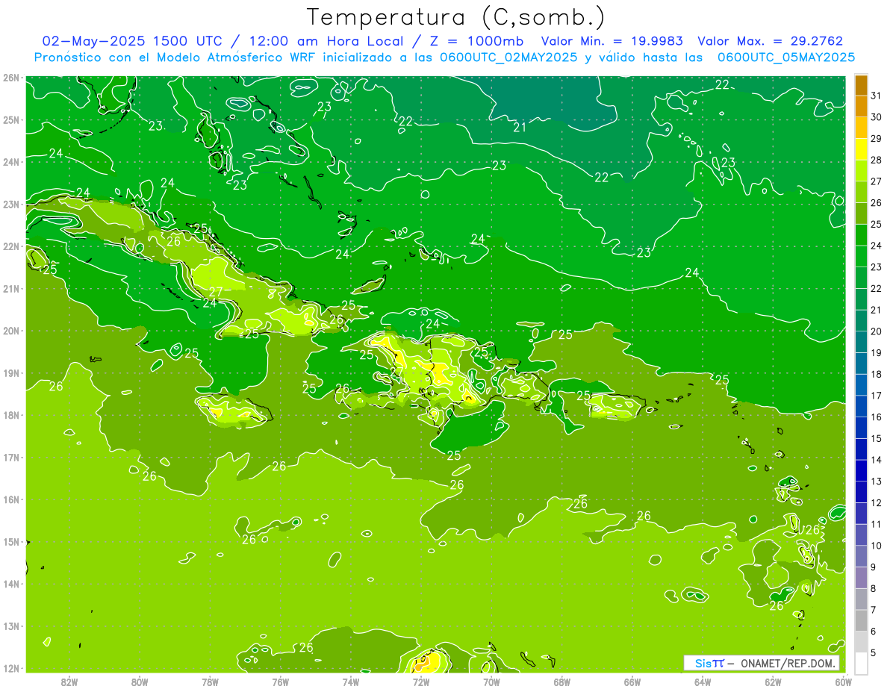Pick the dark blue swatch between 13 and 14
Image resolution: width=896 pixels, height=692 pixels.
pos(861,470)
